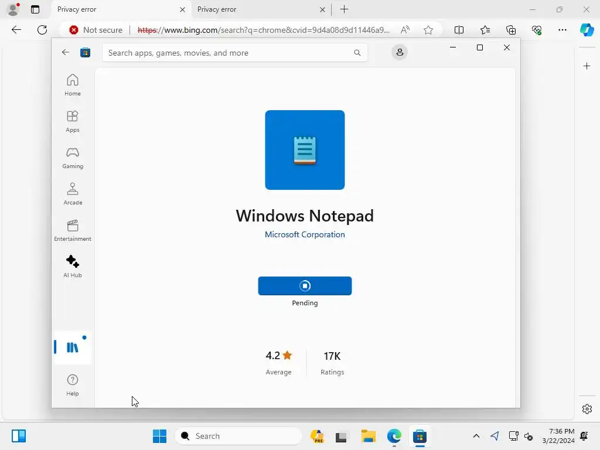Open Apps section in Store sidebar

(x=72, y=121)
